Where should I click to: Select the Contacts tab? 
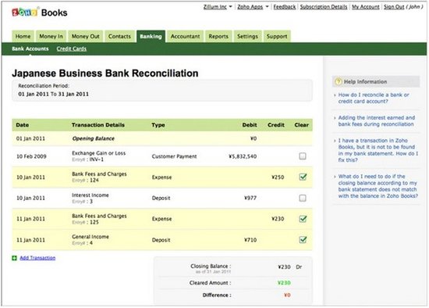119,36
